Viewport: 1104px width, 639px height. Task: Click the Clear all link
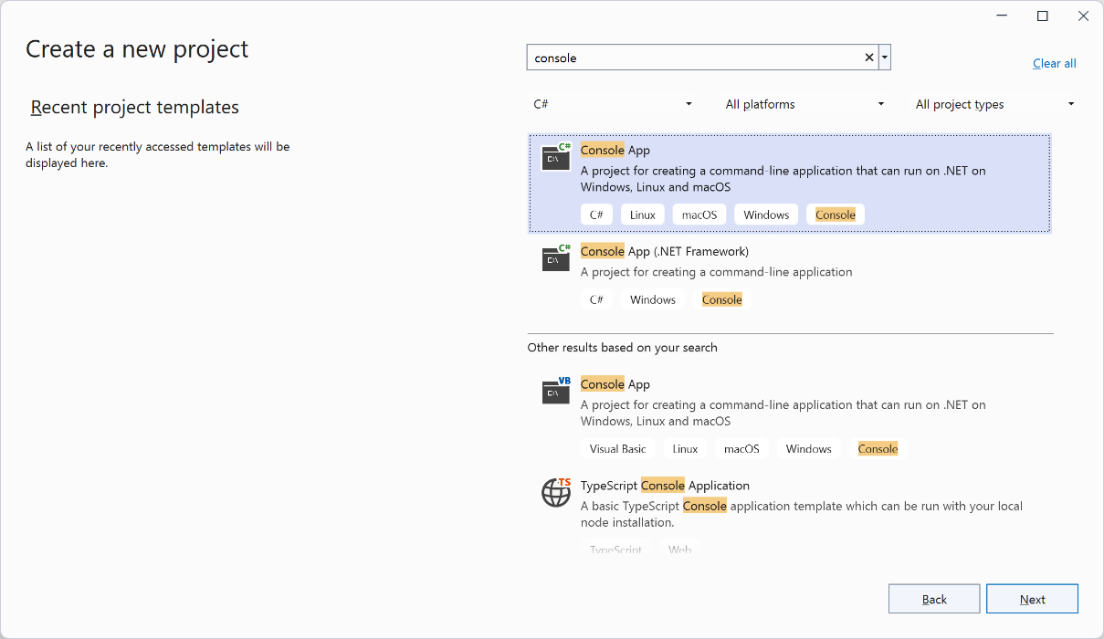click(x=1055, y=63)
